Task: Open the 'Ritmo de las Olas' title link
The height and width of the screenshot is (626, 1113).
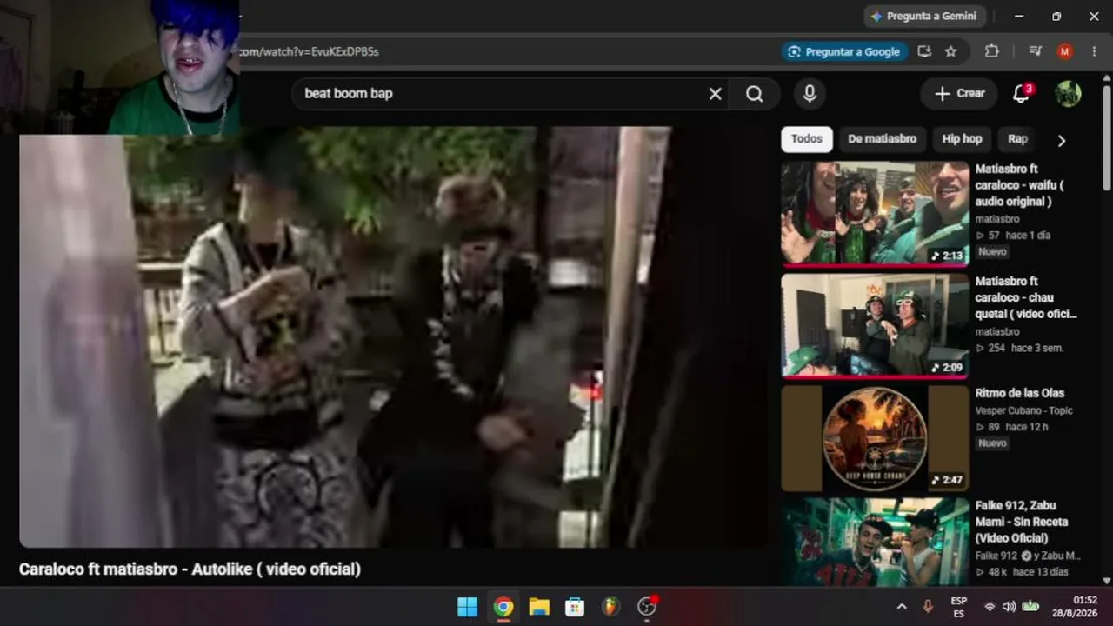Action: (x=1019, y=393)
